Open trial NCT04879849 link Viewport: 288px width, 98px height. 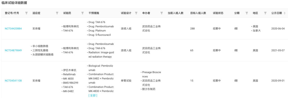point(13,50)
